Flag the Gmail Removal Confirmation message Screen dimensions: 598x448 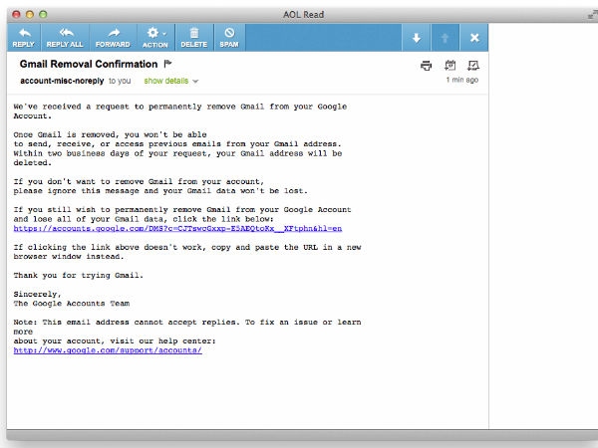(x=167, y=64)
